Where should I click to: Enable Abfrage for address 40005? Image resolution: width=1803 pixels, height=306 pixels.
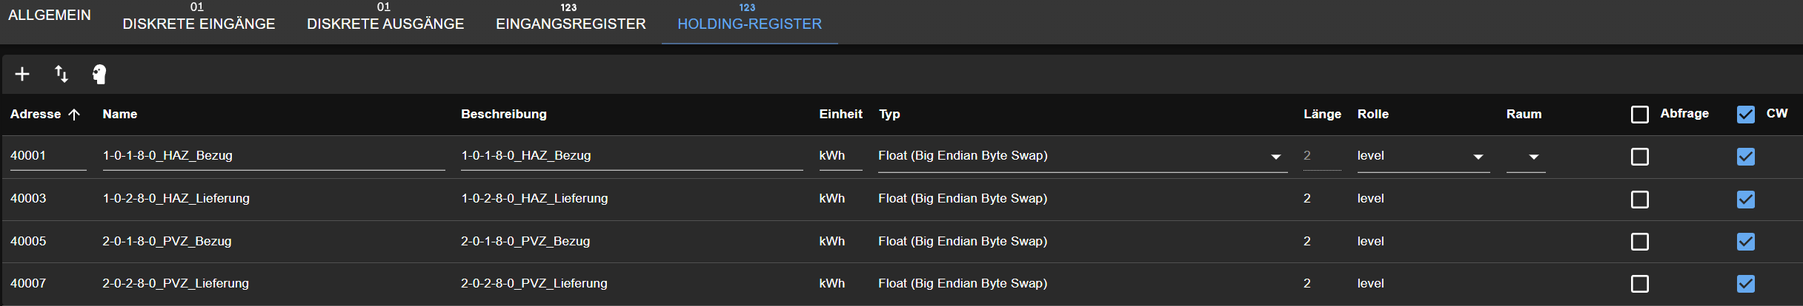pyautogui.click(x=1640, y=242)
